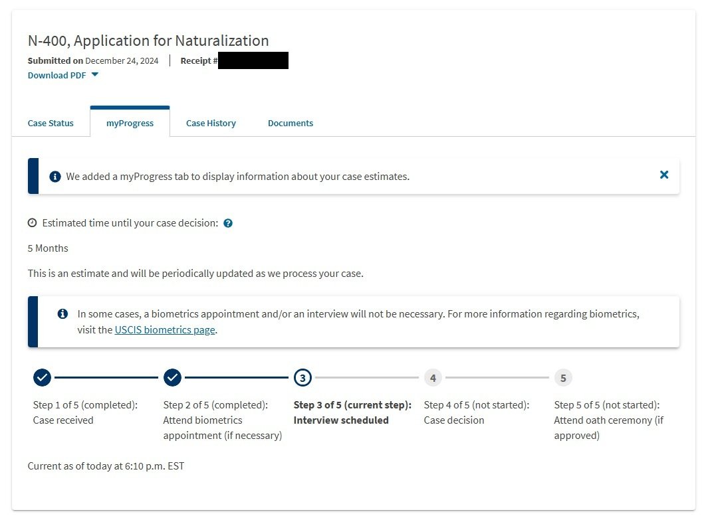Viewport: 706px width, 516px height.
Task: Expand the Download PDF dropdown
Action: point(57,75)
